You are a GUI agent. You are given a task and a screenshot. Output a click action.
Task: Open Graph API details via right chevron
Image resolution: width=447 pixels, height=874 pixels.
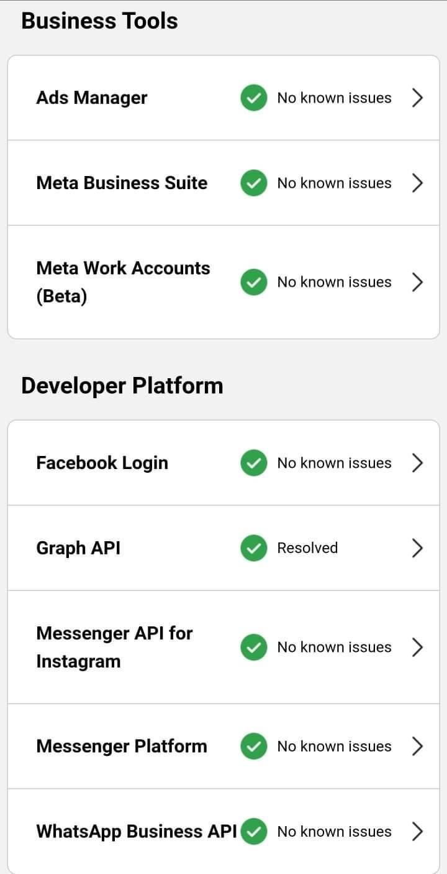point(418,548)
